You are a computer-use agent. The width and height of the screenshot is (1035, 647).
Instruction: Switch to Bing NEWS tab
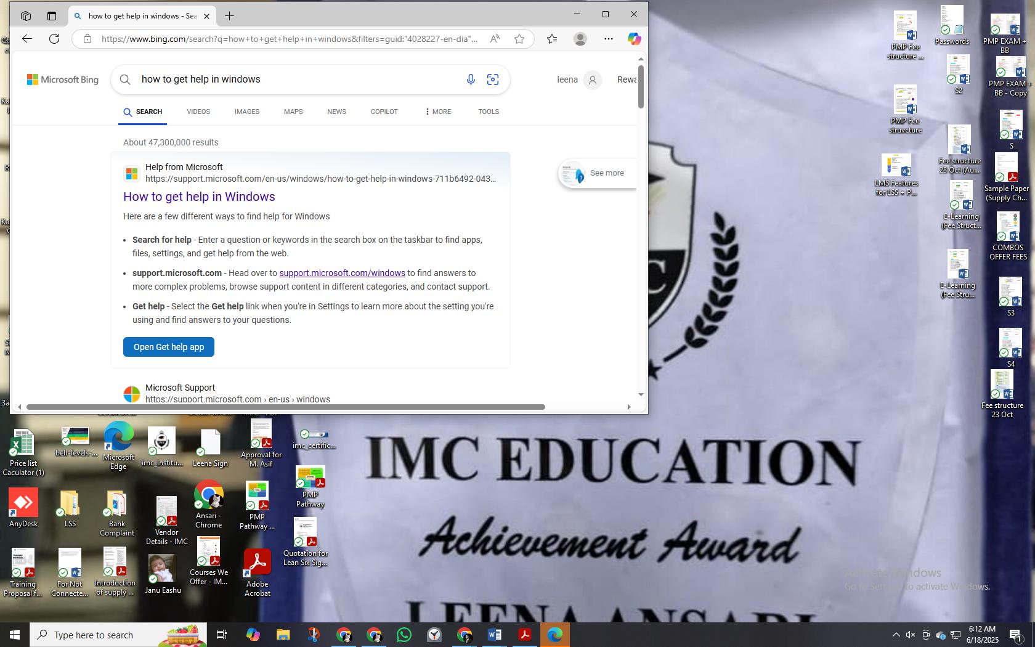[x=336, y=112]
